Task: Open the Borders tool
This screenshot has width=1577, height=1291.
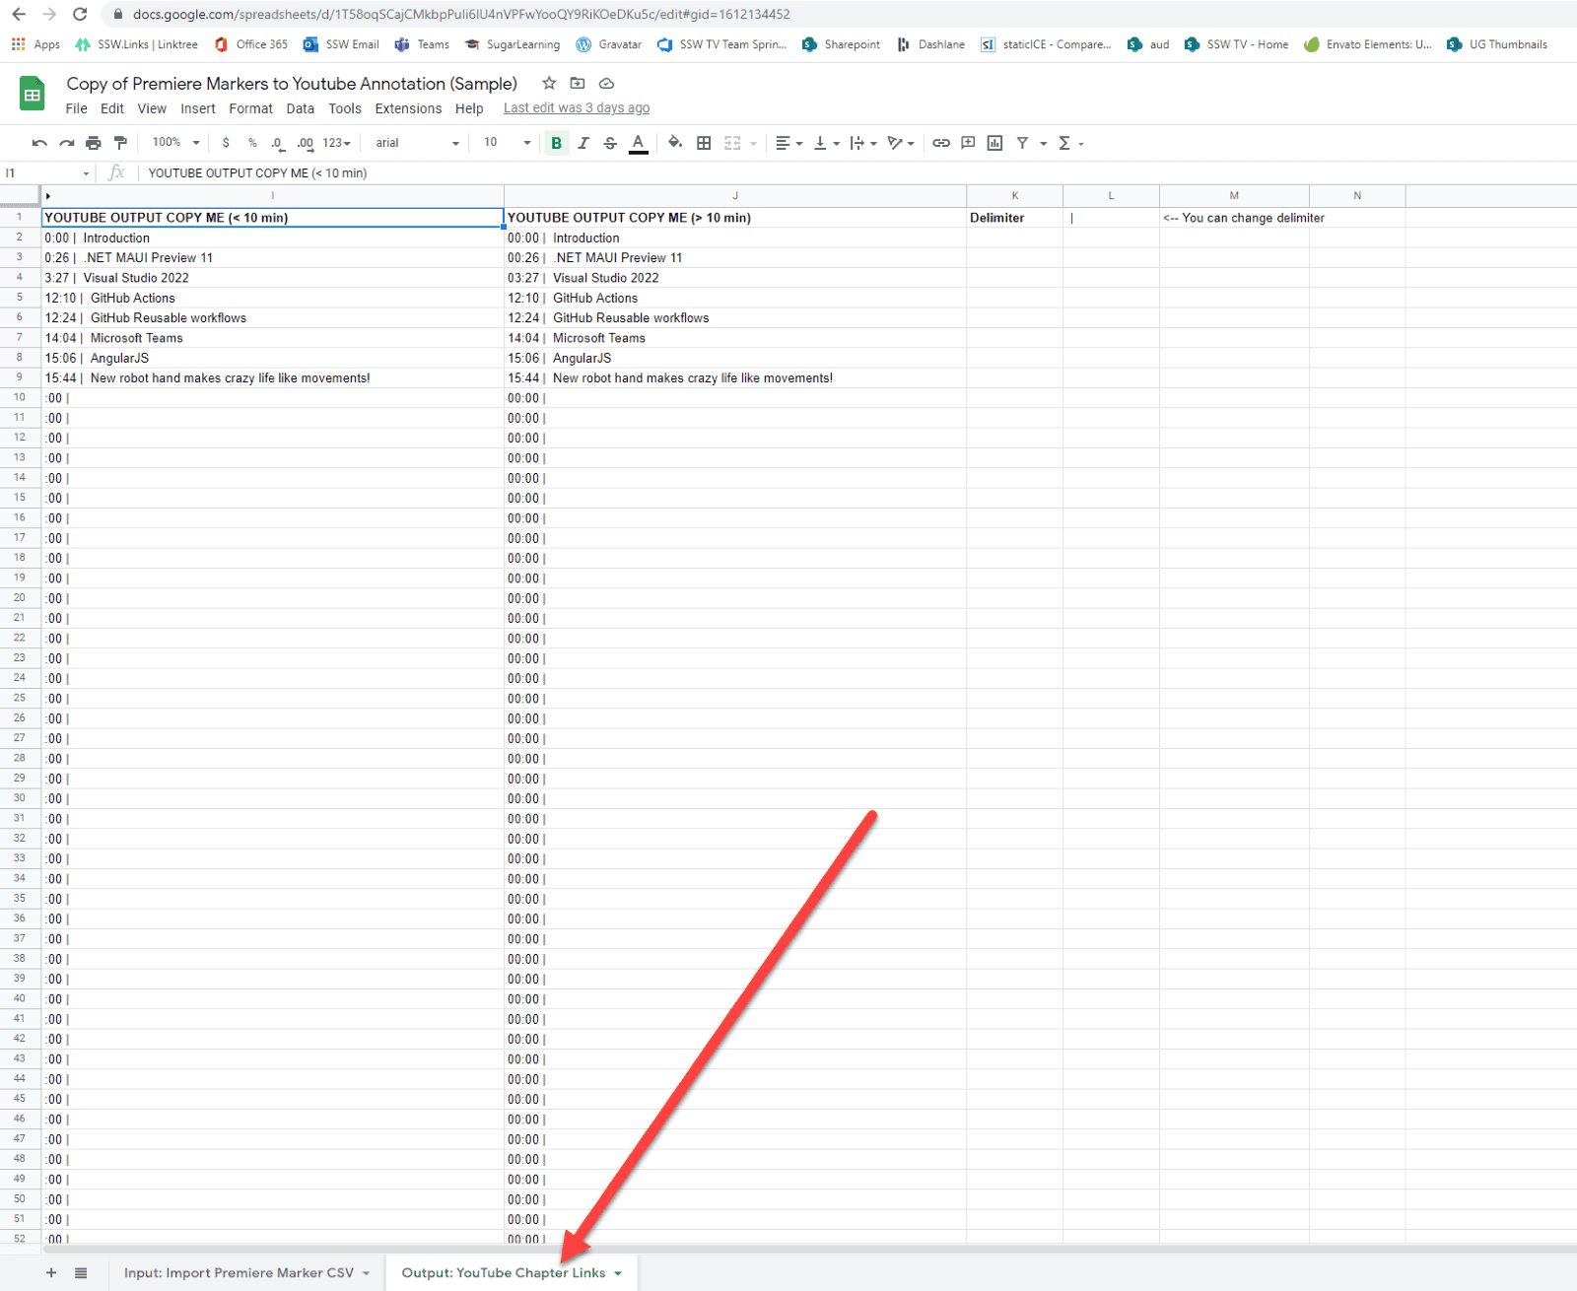Action: pyautogui.click(x=704, y=143)
